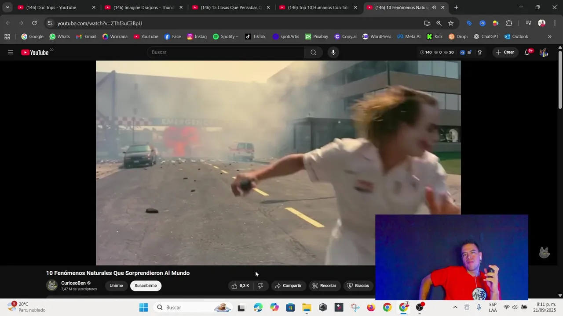Show hidden system tray icons chevron
This screenshot has height=316, width=563.
[x=455, y=307]
